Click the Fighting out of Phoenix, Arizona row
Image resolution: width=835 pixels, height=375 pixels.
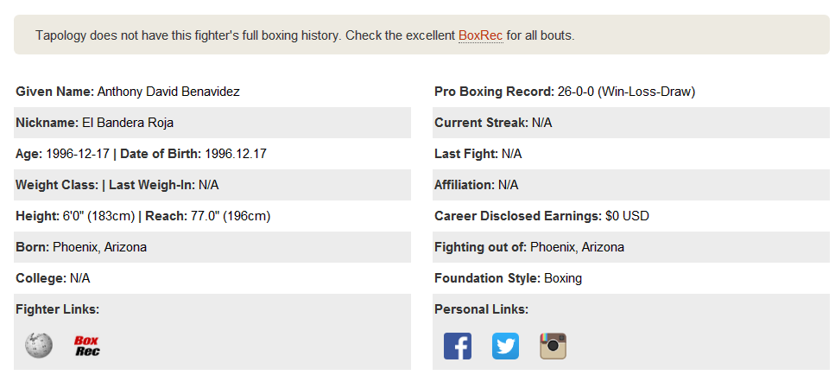[631, 247]
